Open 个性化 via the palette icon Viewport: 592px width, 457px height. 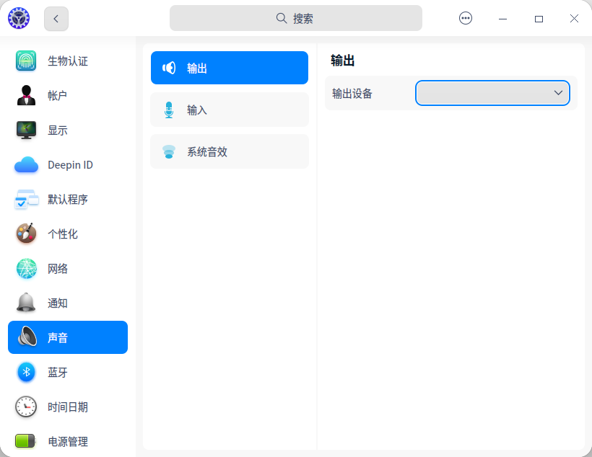click(x=25, y=234)
